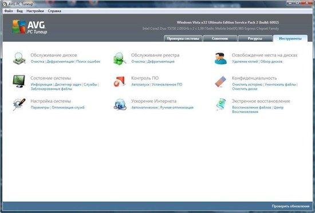
Task: Click the Обслуживание реестра green cubes icon
Action: [120, 58]
